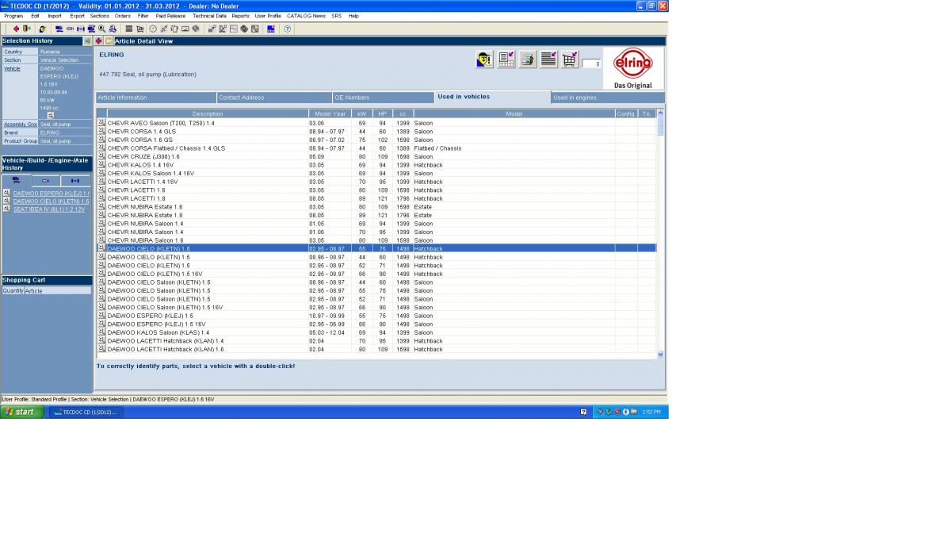Switch to the Contact Address tab

(274, 98)
